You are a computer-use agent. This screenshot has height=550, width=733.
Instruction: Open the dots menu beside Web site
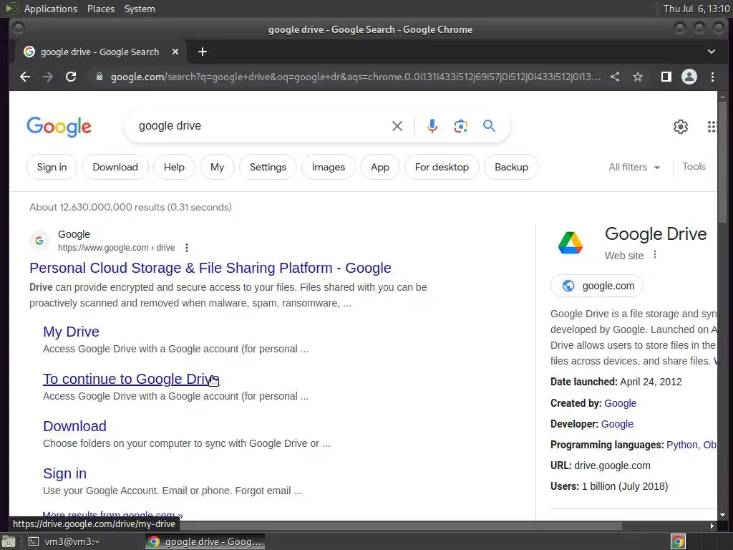pos(655,254)
